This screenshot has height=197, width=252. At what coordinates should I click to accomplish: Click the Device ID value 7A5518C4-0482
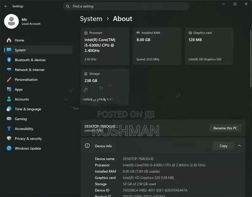pos(155,190)
